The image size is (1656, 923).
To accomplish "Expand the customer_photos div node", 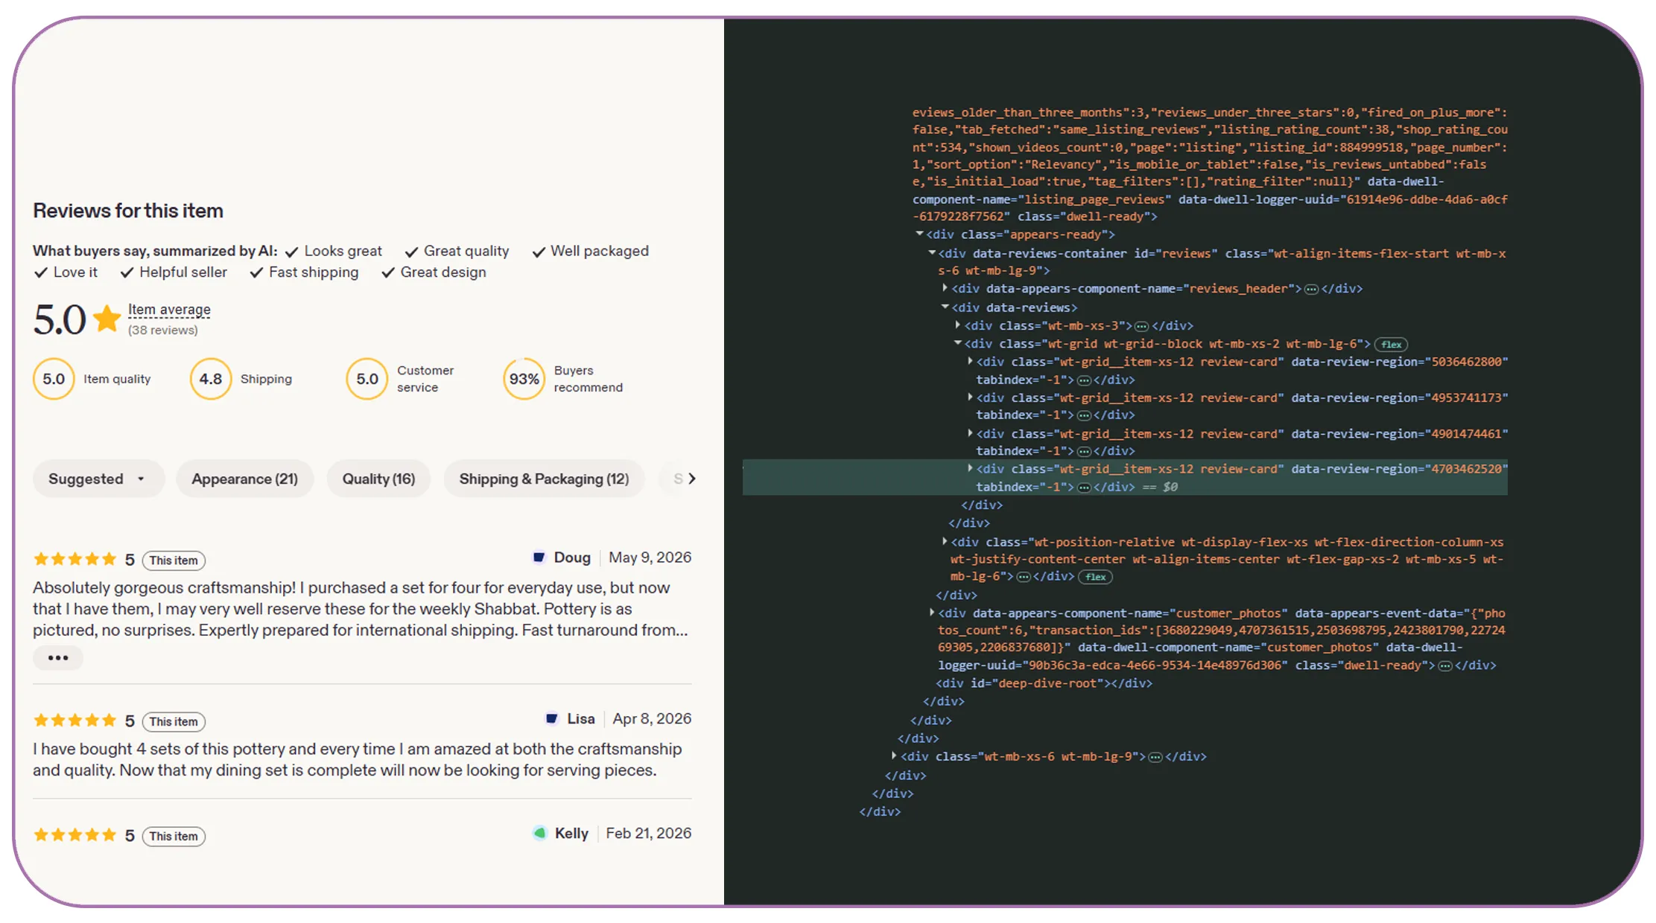I will click(931, 613).
